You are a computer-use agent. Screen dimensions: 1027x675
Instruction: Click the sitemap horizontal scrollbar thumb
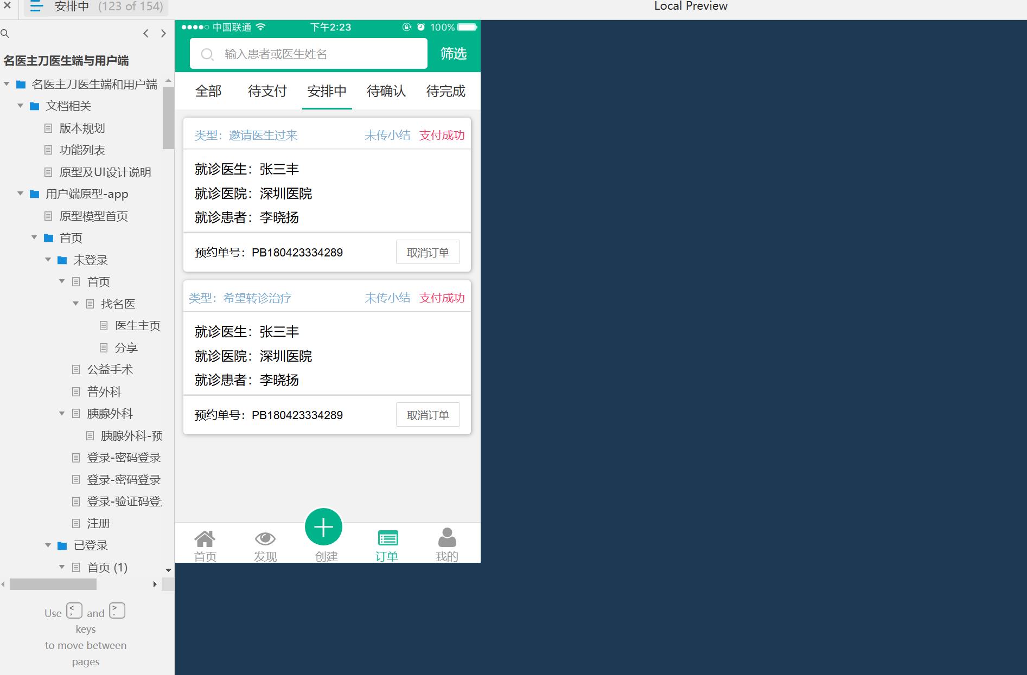pyautogui.click(x=53, y=584)
